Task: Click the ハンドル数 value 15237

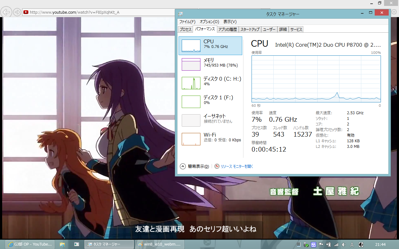Action: click(x=303, y=134)
